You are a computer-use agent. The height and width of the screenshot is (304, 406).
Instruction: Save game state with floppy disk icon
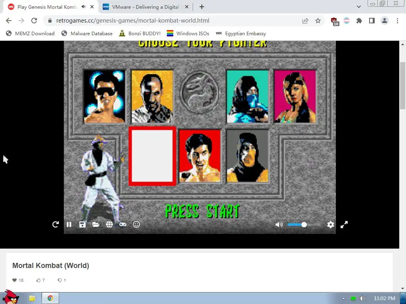[x=82, y=224]
